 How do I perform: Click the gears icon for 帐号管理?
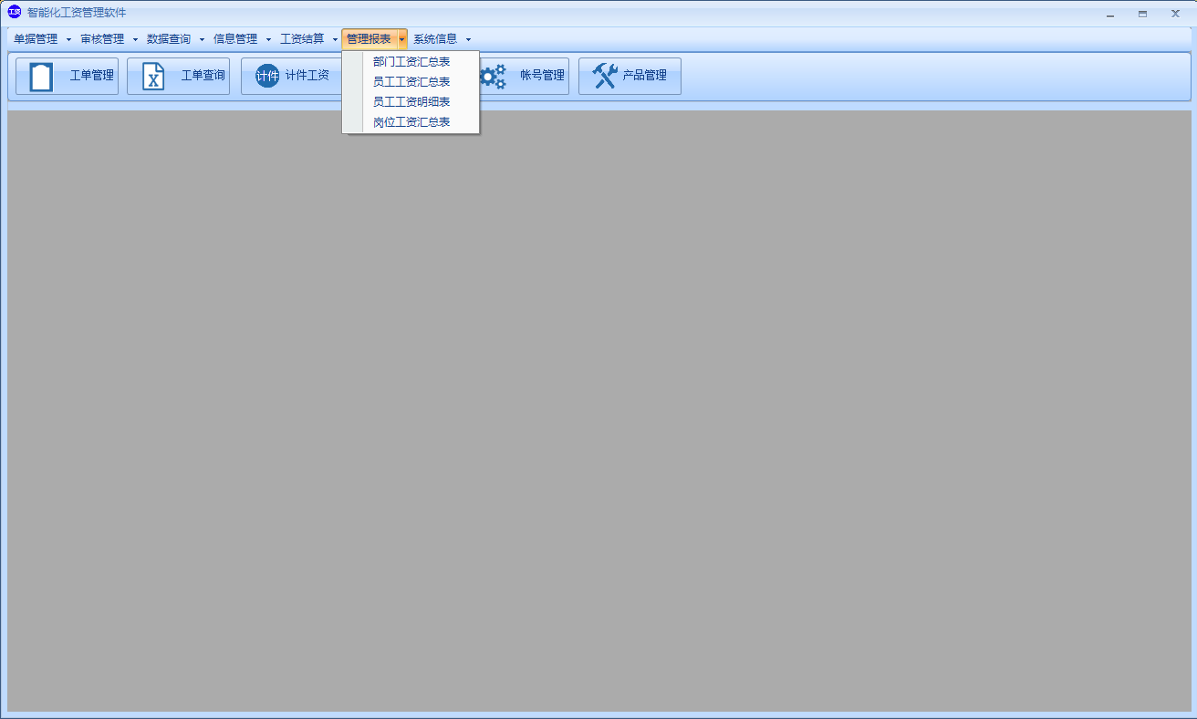coord(493,76)
